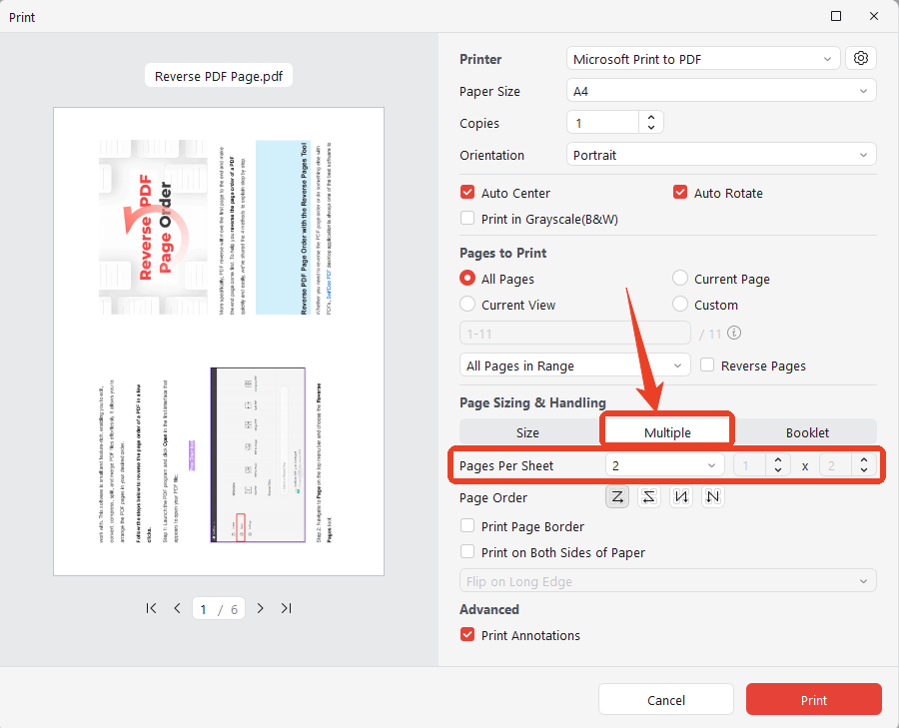The width and height of the screenshot is (899, 728).
Task: Increase copies with up arrow
Action: click(650, 118)
